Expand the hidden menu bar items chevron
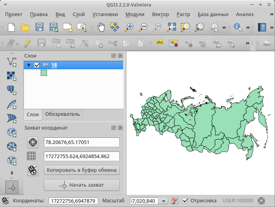275x207 pixels. coord(271,14)
